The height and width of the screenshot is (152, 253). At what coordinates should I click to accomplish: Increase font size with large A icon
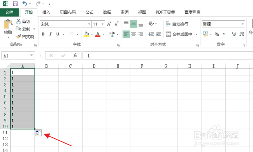click(109, 24)
